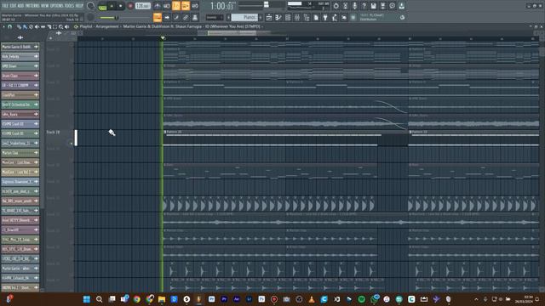Open the Piano pattern selector

245,17
